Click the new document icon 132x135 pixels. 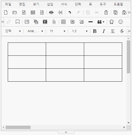(x=6, y=12)
